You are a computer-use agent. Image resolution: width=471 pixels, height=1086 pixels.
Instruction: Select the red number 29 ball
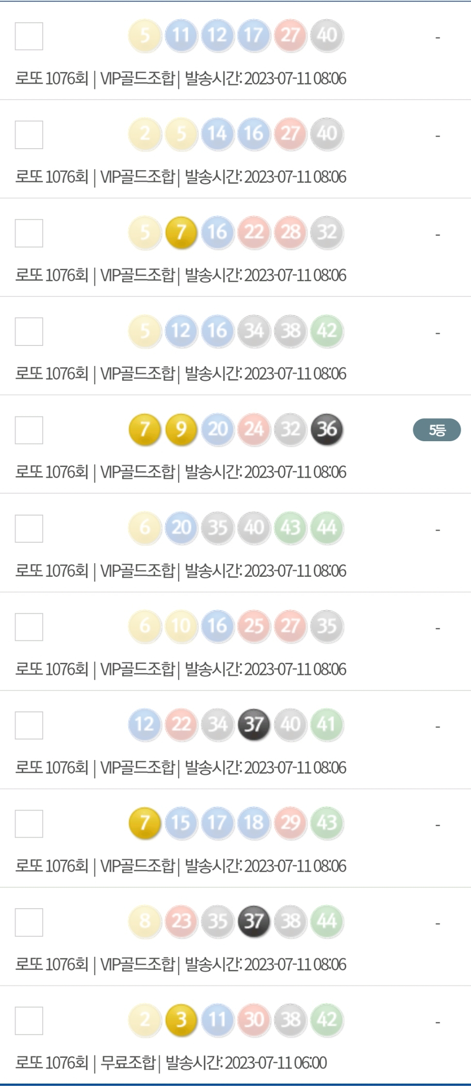(x=291, y=823)
